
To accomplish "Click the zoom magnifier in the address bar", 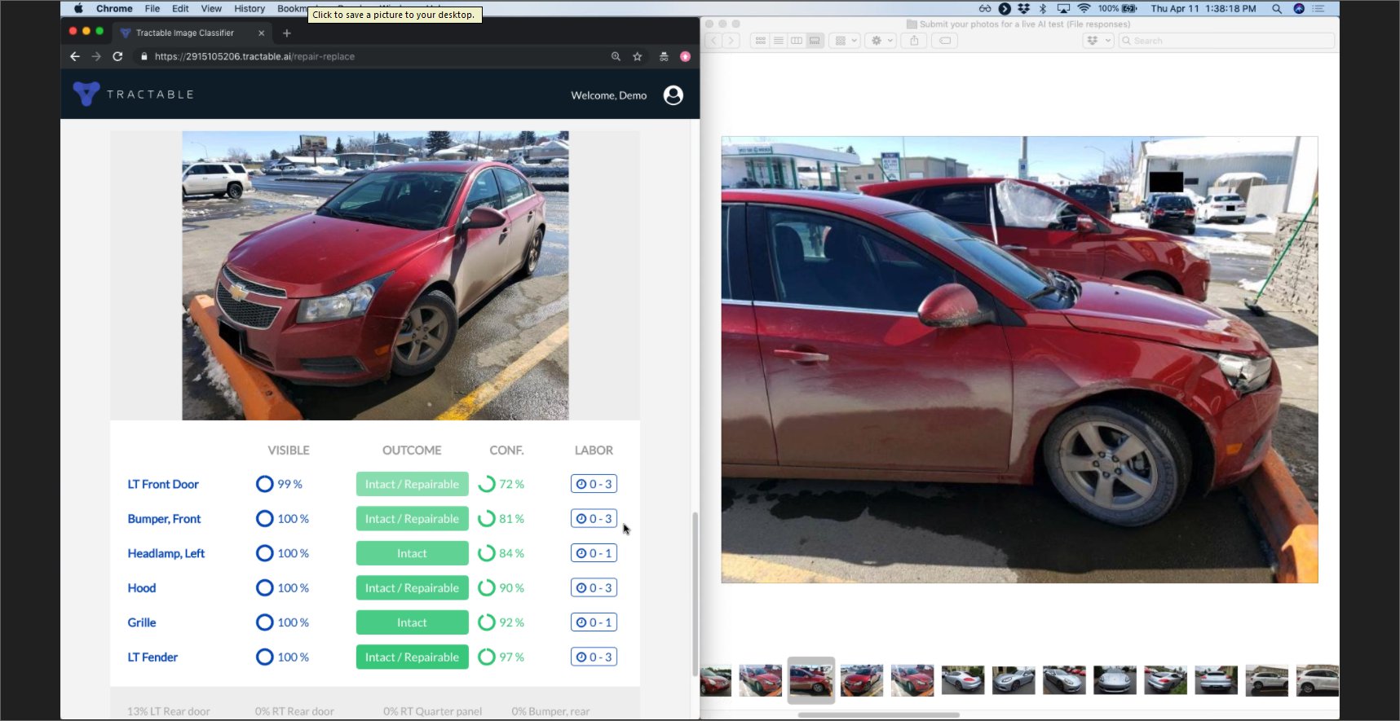I will coord(616,56).
